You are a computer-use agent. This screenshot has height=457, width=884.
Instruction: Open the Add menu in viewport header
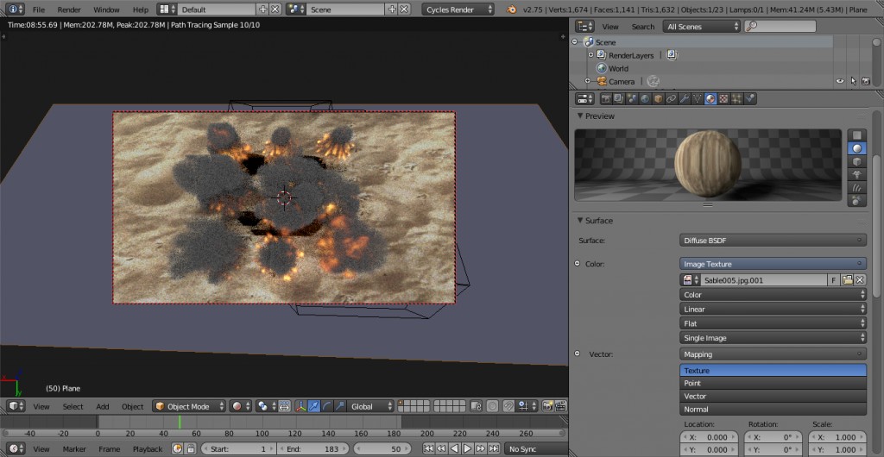click(103, 406)
